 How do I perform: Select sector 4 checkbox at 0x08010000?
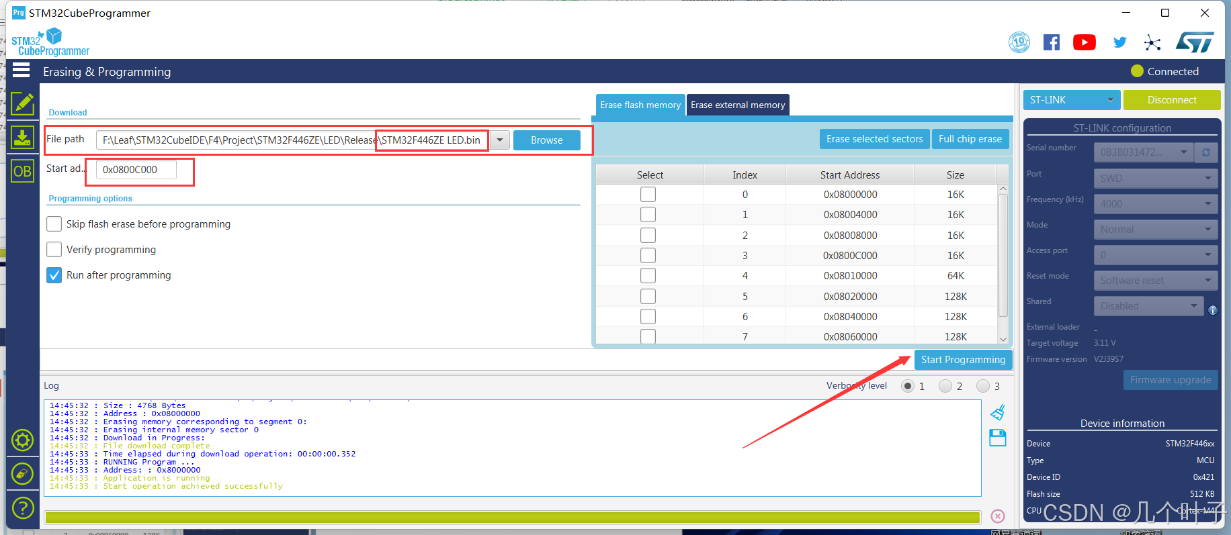pyautogui.click(x=648, y=275)
